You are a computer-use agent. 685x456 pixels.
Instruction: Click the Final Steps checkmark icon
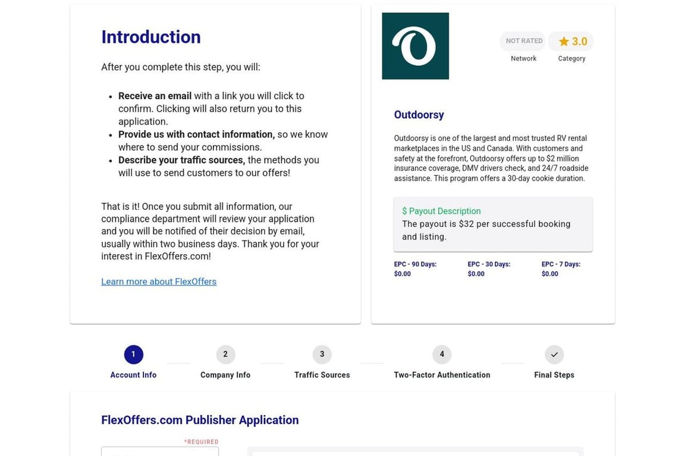tap(554, 354)
